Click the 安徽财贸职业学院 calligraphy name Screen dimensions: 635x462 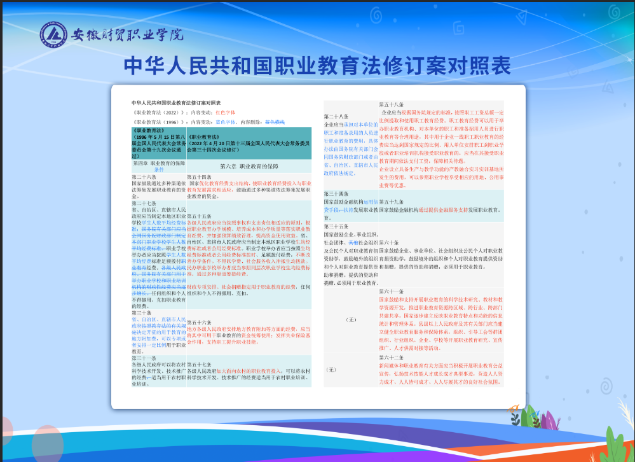click(x=126, y=34)
